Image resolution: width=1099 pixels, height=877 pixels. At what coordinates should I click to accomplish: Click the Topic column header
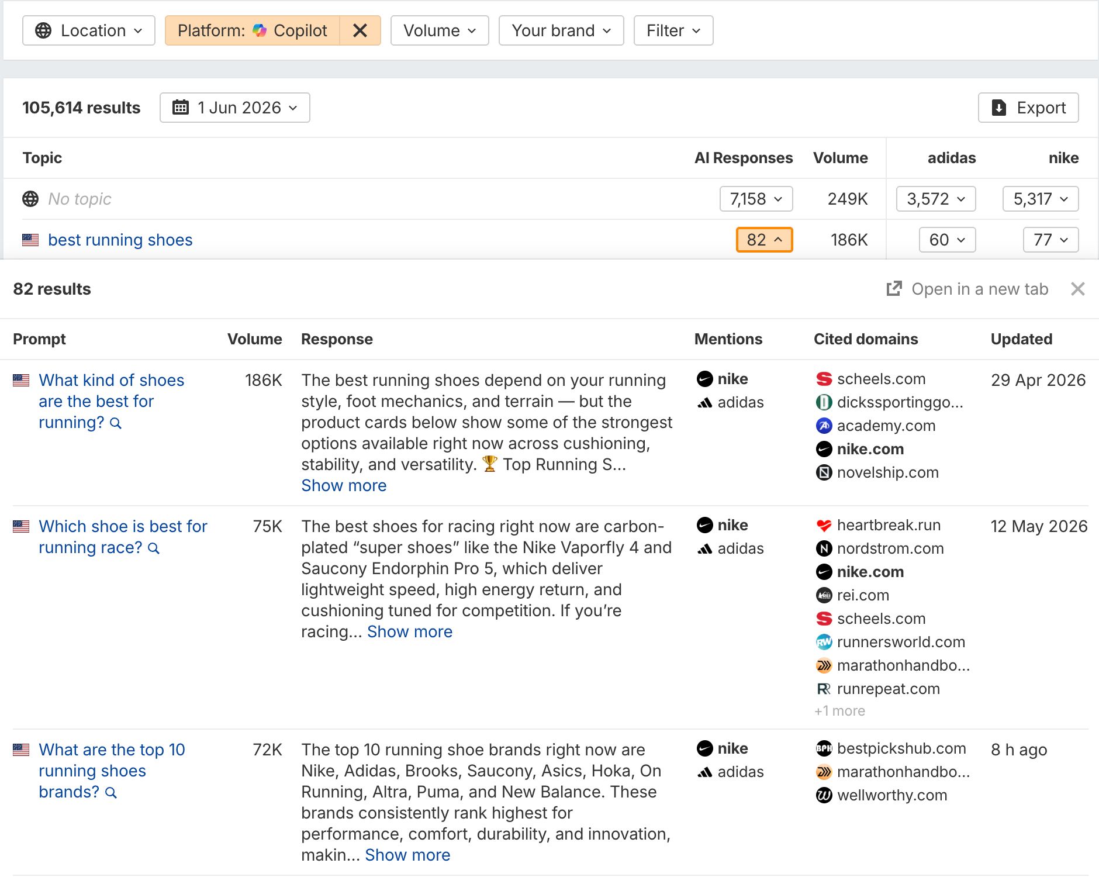coord(42,158)
